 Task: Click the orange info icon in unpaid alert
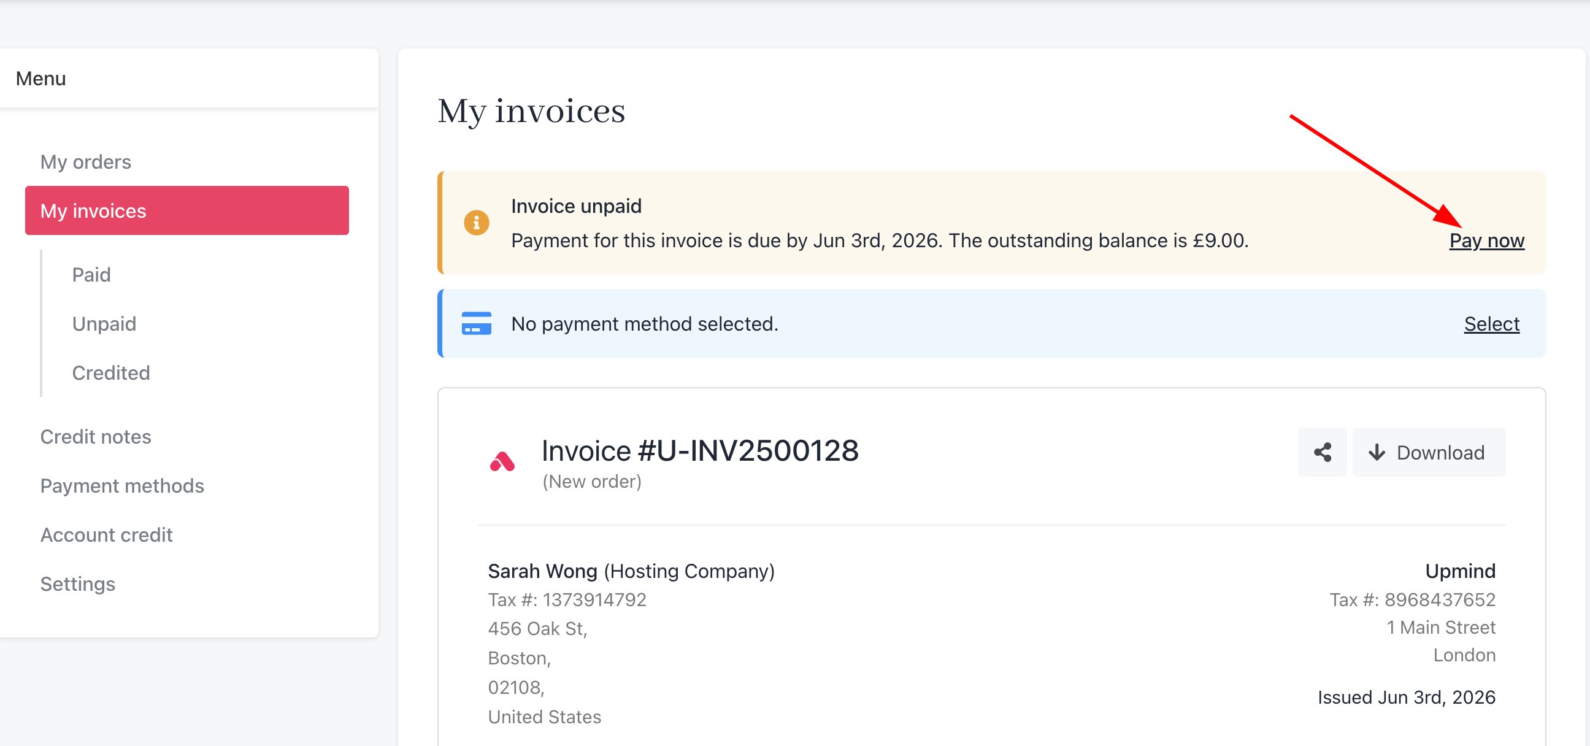point(477,223)
